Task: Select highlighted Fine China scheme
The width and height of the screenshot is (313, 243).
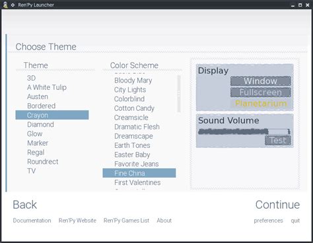Action: point(139,173)
